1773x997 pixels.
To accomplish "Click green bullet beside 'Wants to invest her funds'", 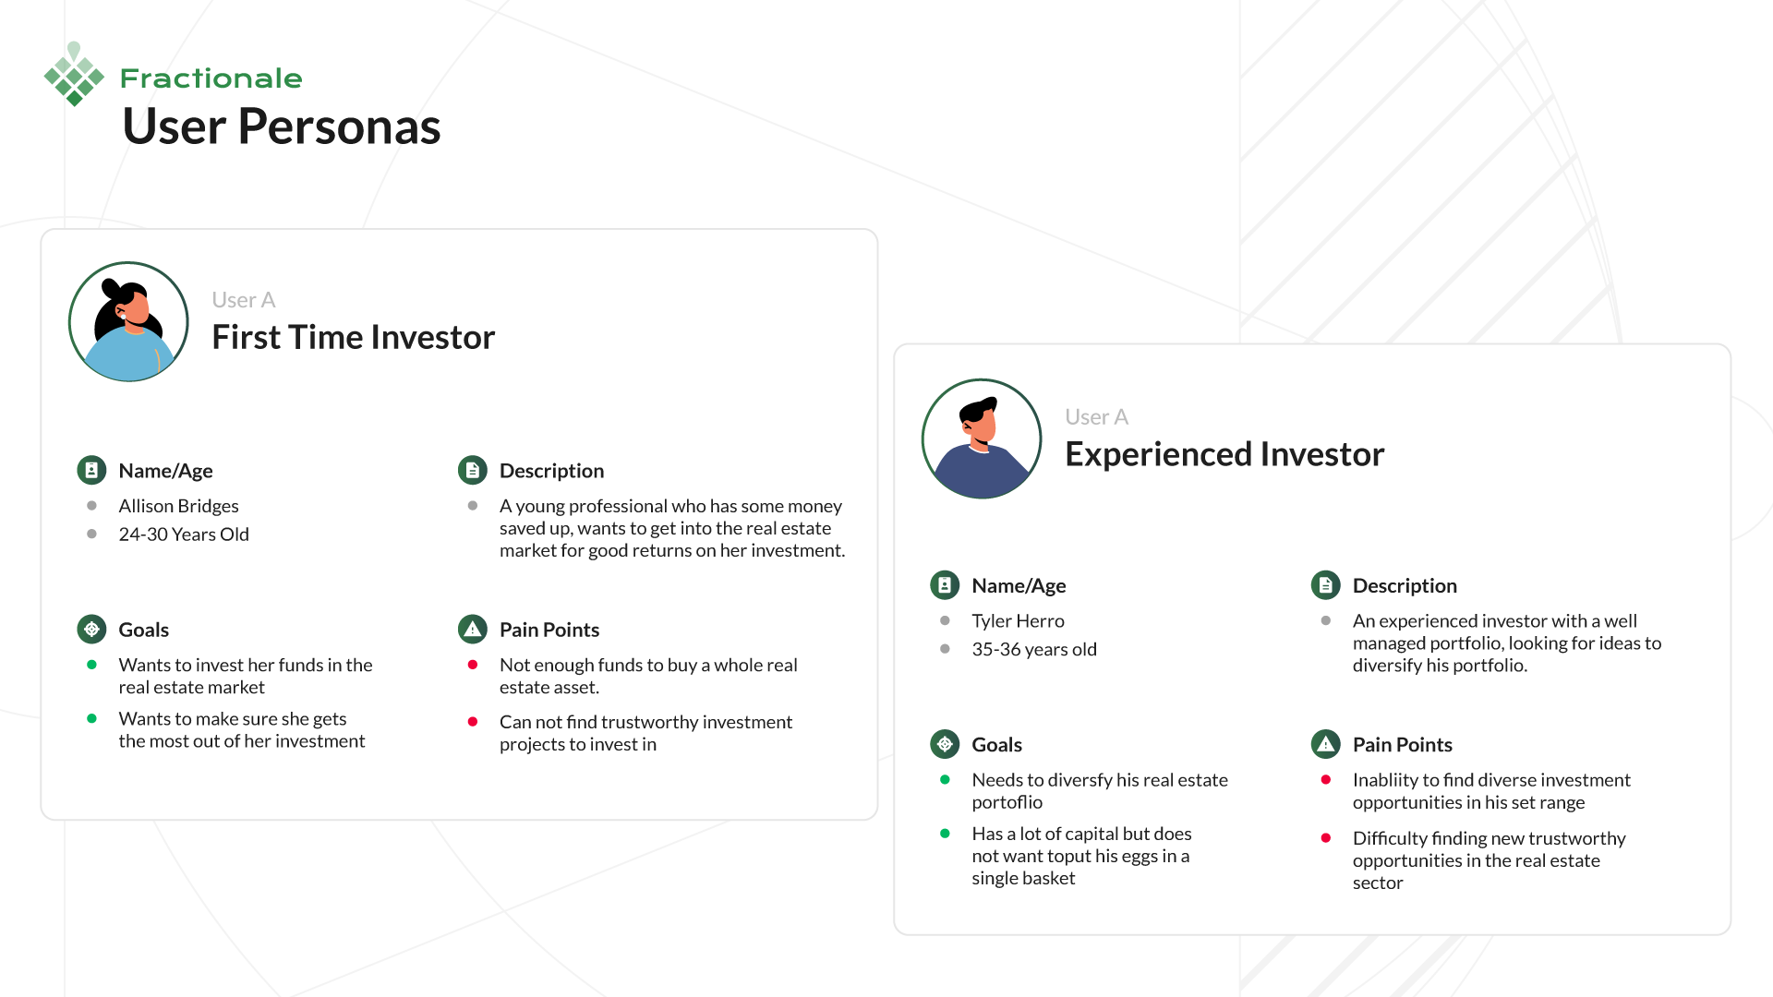I will (91, 665).
